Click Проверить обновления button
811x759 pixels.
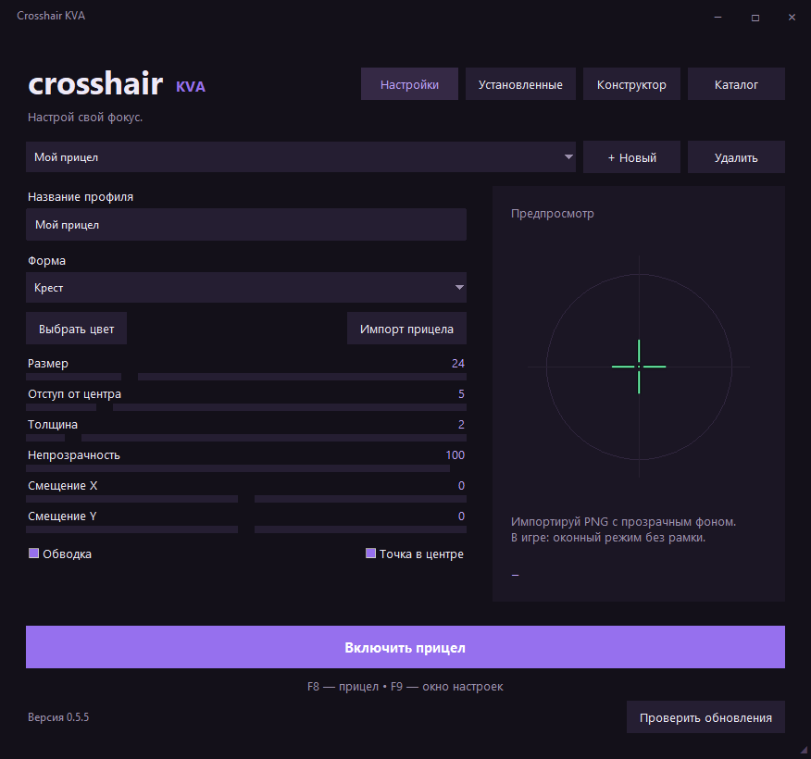705,717
